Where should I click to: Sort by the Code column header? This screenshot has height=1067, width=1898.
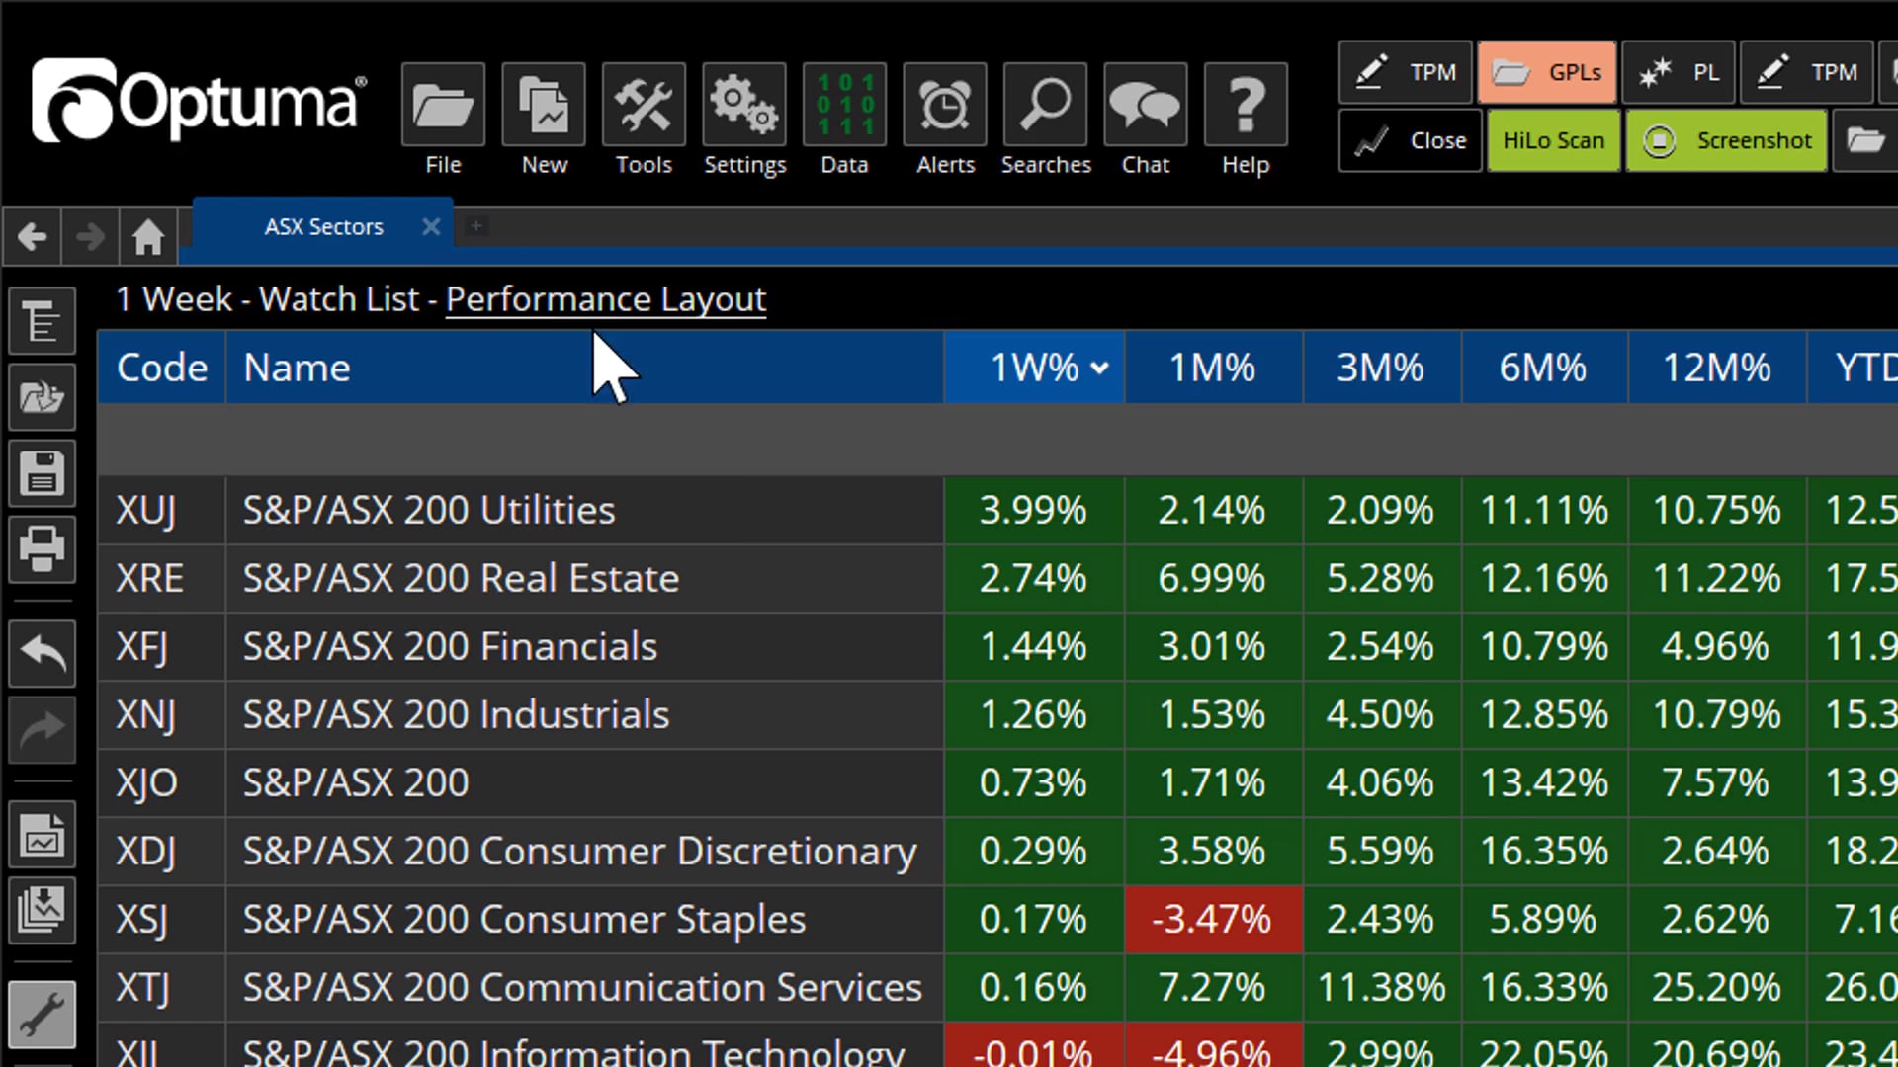(x=162, y=368)
